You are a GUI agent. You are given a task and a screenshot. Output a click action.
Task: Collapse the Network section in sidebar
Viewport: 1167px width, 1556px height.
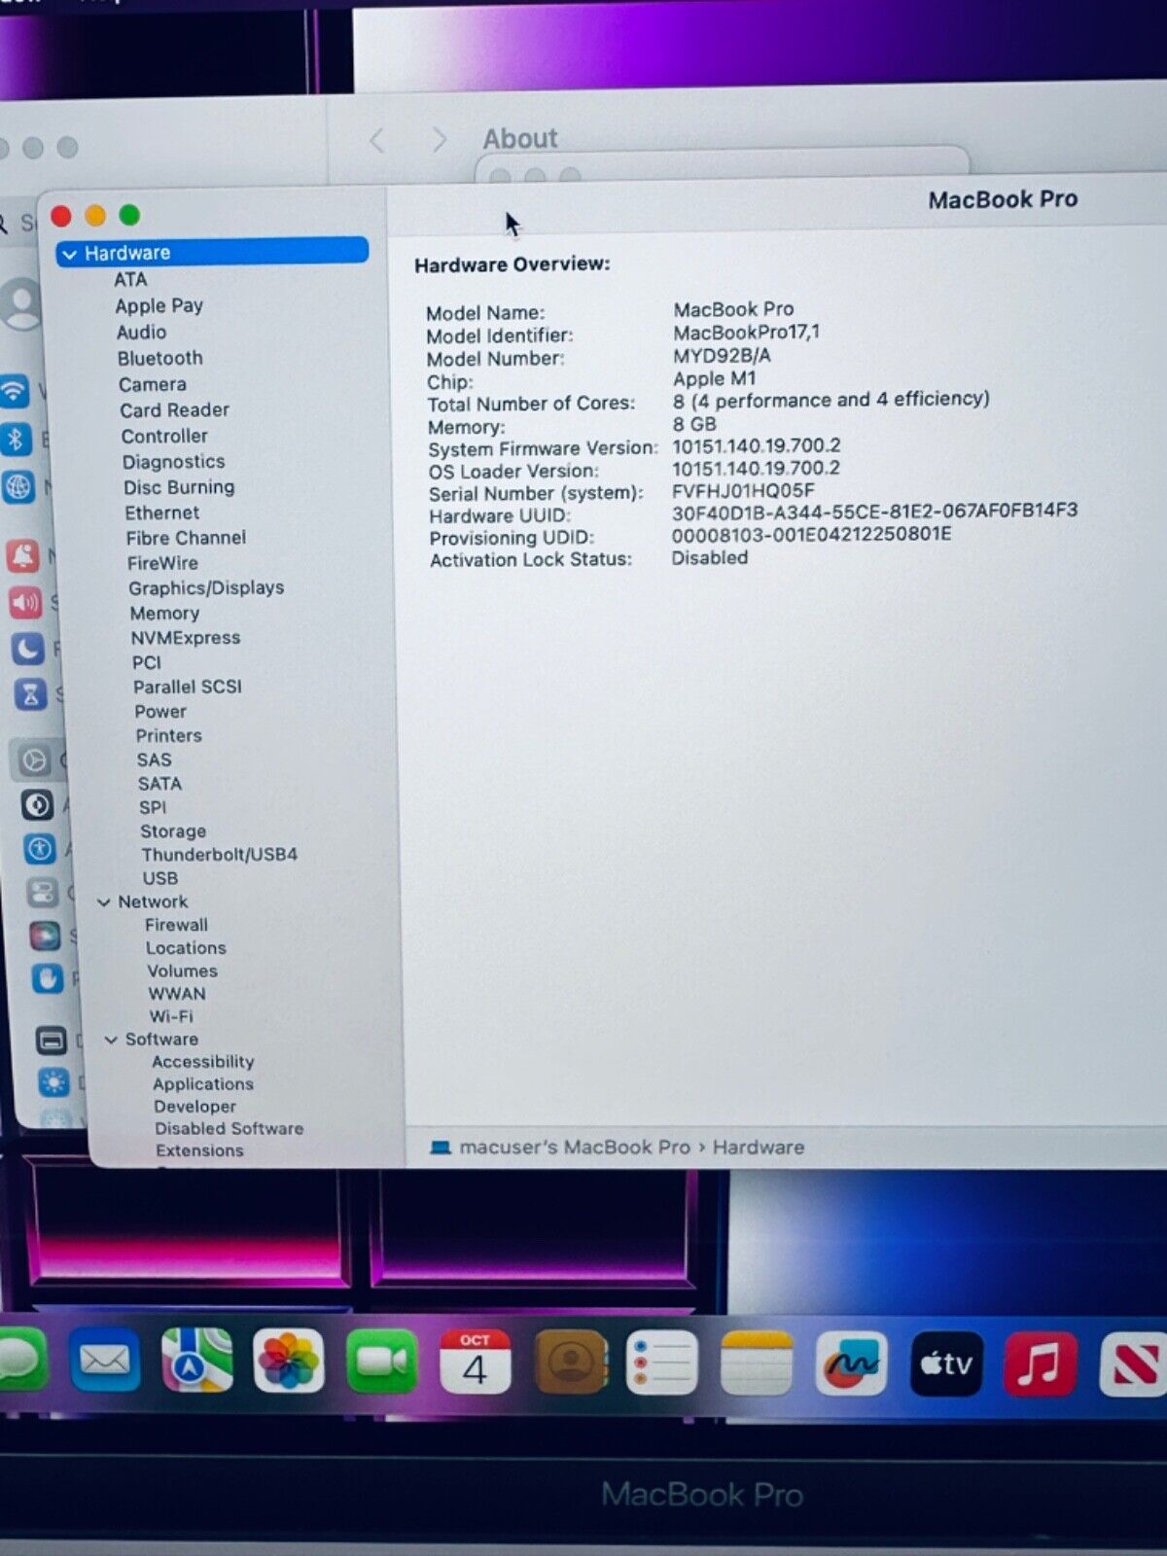tap(104, 902)
